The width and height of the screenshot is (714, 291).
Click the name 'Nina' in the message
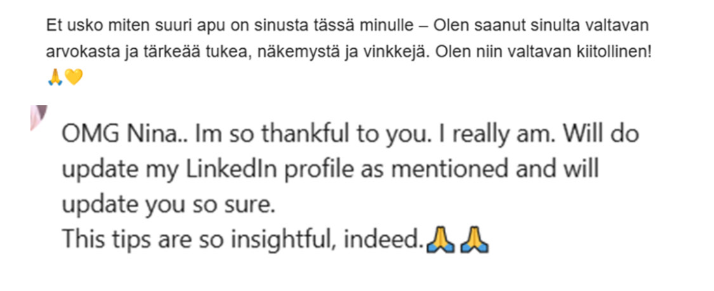pyautogui.click(x=145, y=136)
